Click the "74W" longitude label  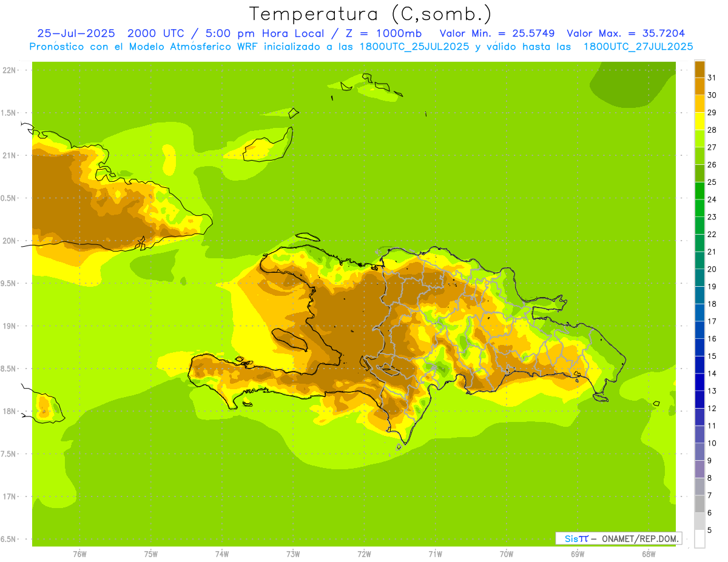coord(222,554)
